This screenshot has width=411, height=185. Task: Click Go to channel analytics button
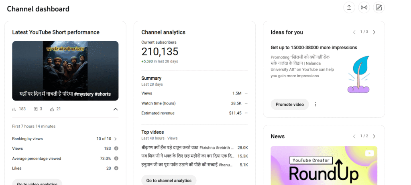point(169,181)
